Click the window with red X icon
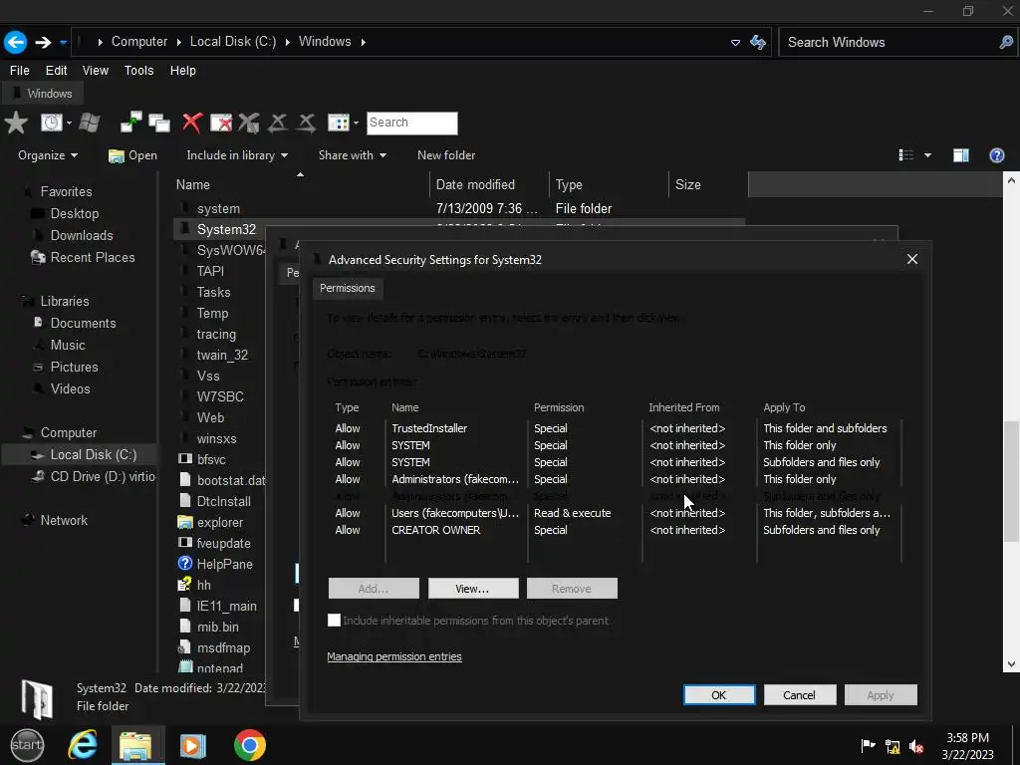This screenshot has height=765, width=1020. coord(220,123)
